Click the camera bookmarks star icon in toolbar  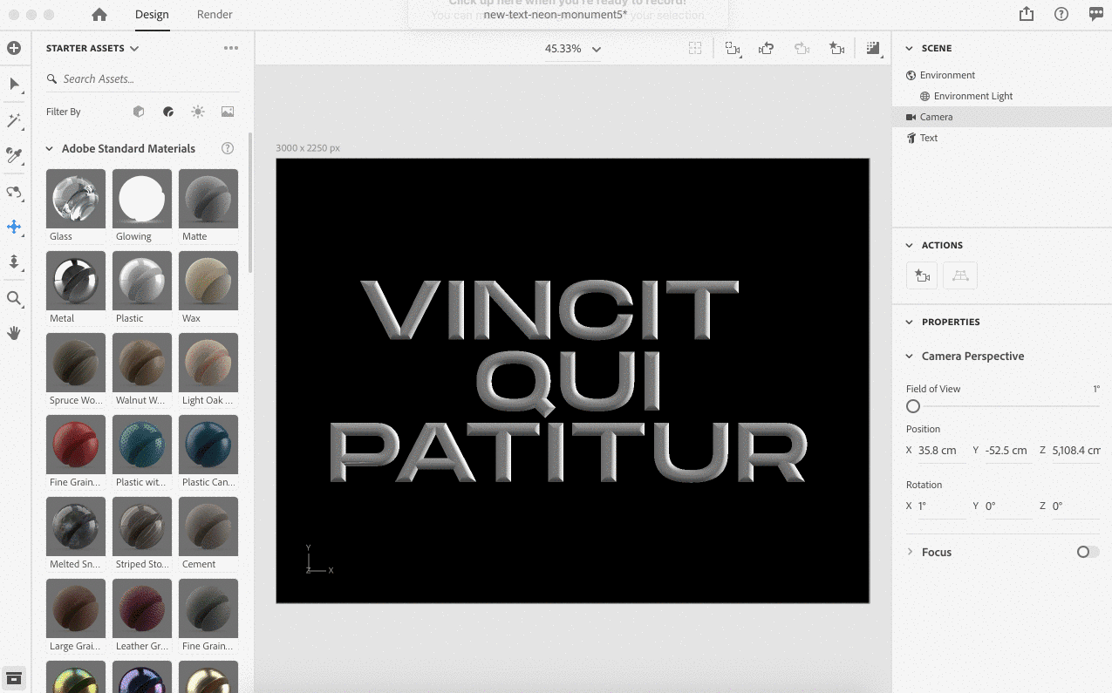[x=836, y=49]
